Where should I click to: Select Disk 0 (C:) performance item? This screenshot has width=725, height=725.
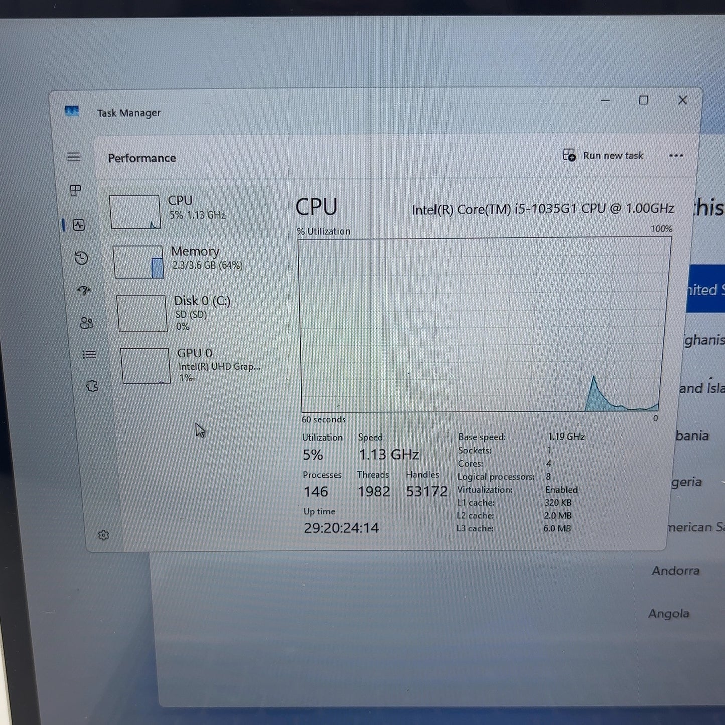[x=193, y=313]
